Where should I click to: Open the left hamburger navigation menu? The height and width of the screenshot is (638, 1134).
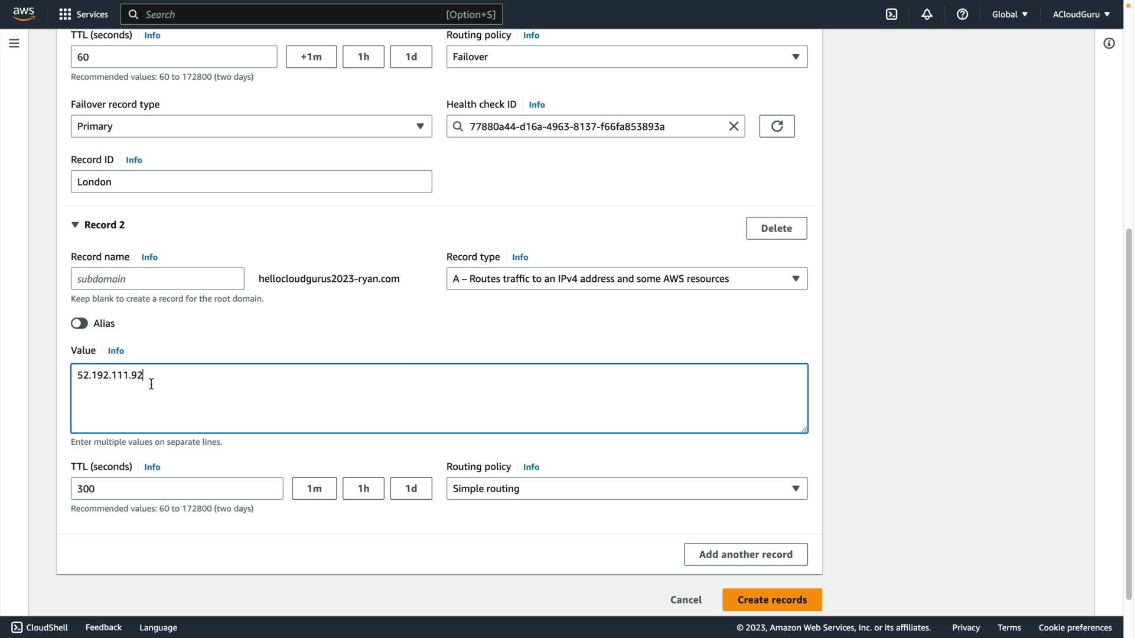coord(14,43)
